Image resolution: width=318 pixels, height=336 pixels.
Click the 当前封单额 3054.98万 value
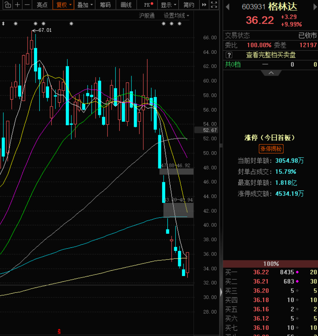(x=289, y=160)
